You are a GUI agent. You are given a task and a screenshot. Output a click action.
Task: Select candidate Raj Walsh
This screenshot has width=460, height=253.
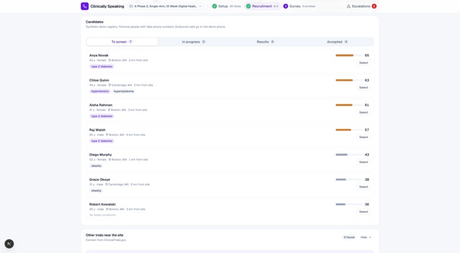364,138
